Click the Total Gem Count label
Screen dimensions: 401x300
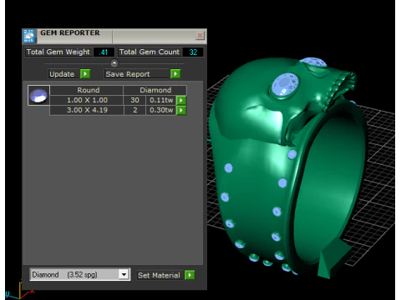(x=150, y=52)
